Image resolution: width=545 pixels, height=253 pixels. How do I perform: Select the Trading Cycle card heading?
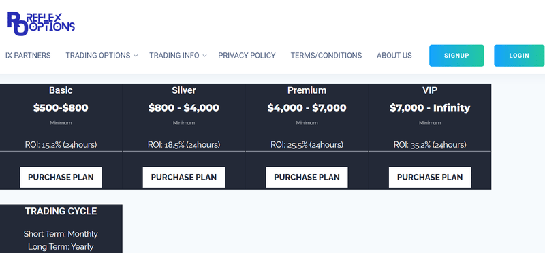(61, 211)
